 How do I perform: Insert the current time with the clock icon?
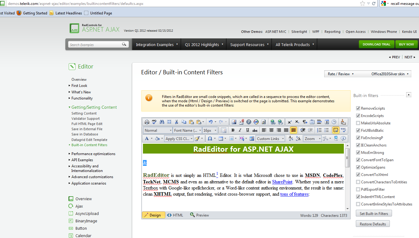pos(334,122)
